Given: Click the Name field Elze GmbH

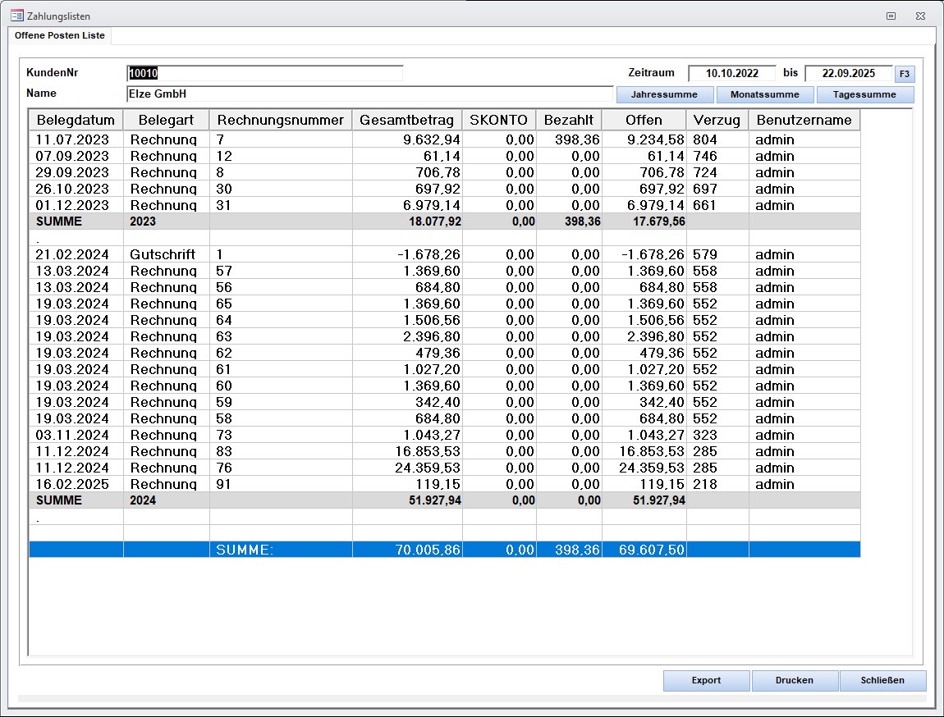Looking at the screenshot, I should (x=369, y=94).
